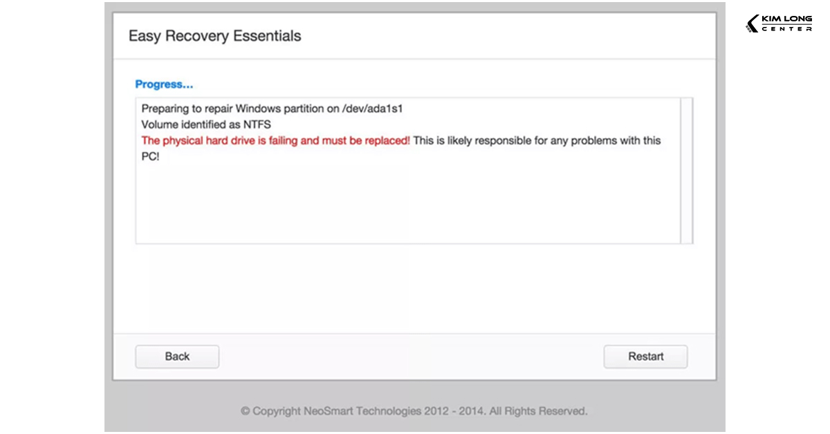This screenshot has width=830, height=434.
Task: Click the progress log vertical scrollbar
Action: 686,170
